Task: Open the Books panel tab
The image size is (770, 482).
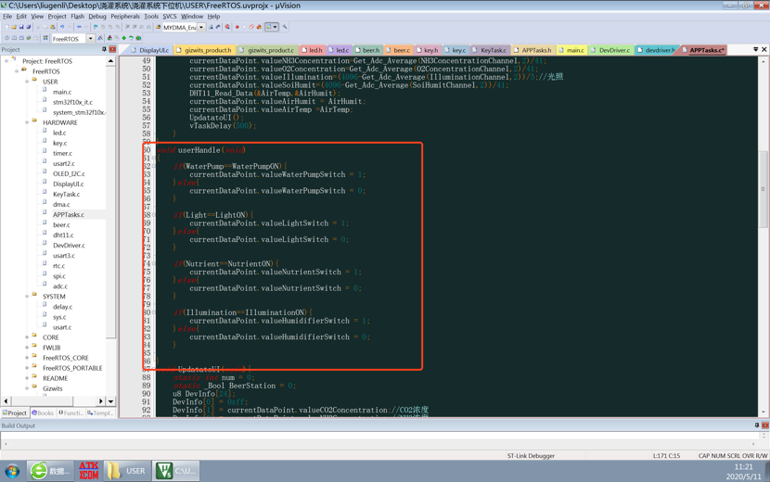Action: click(43, 412)
